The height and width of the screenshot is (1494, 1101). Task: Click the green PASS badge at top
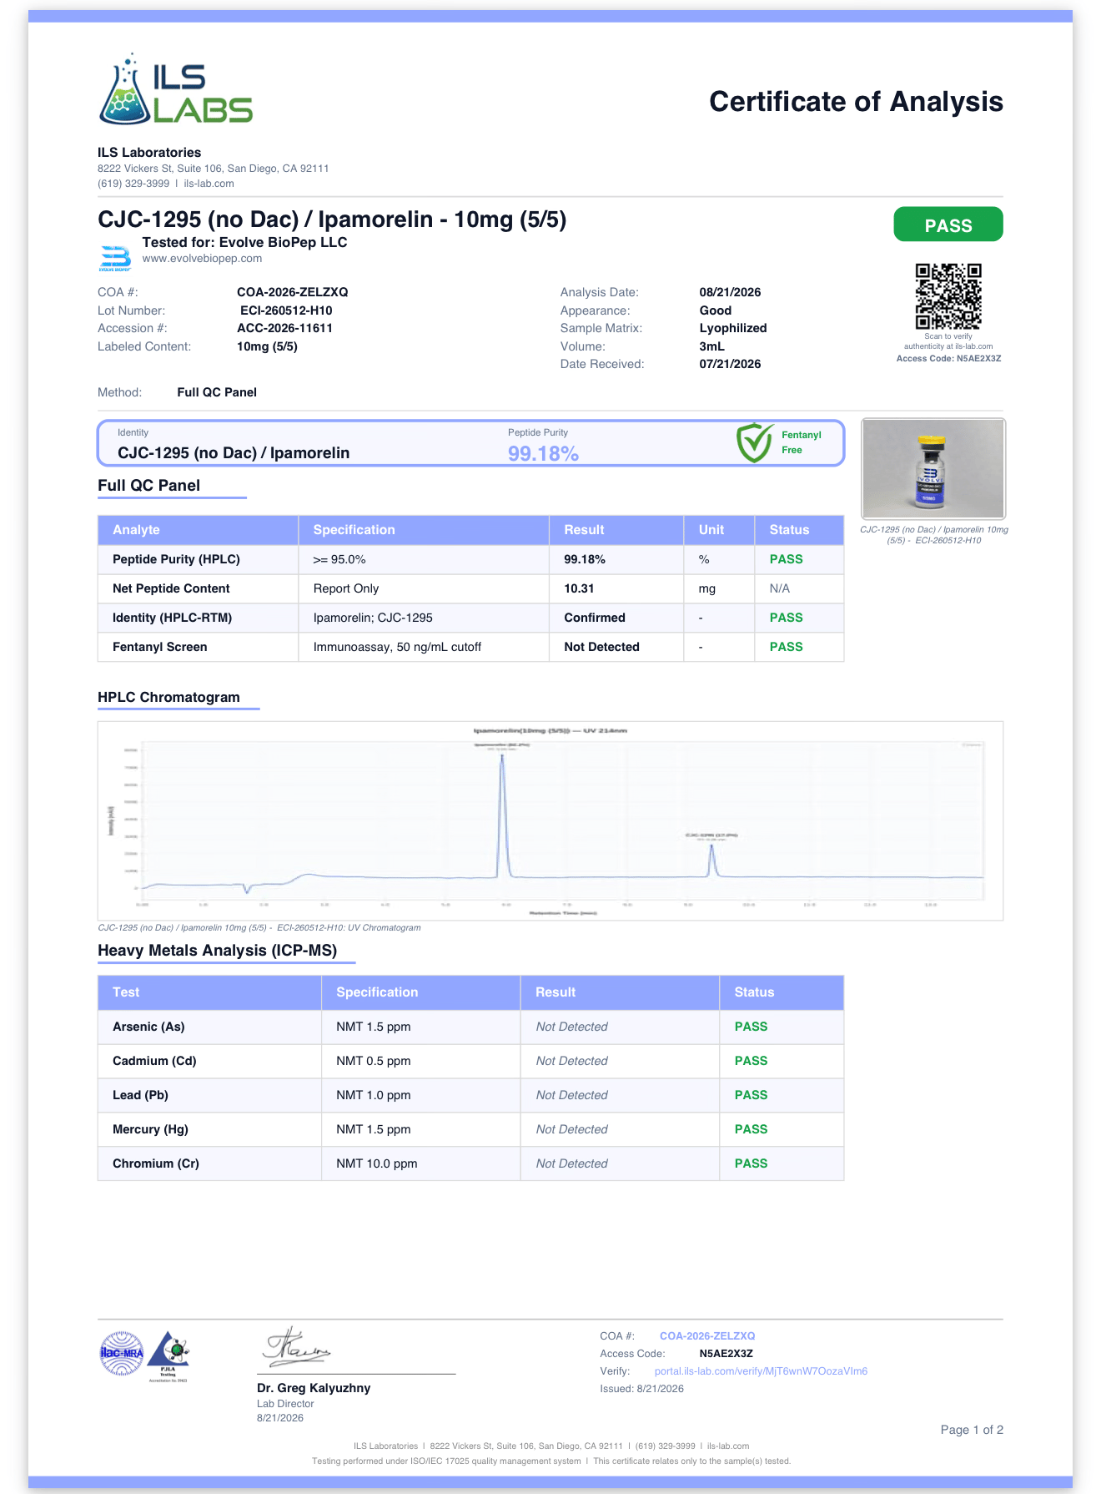(x=948, y=225)
